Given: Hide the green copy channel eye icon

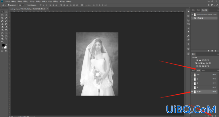Looking at the screenshot, I should (192, 92).
